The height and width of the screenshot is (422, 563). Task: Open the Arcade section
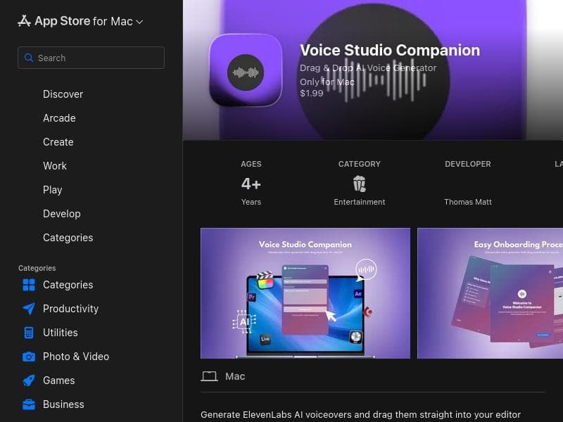tap(59, 118)
